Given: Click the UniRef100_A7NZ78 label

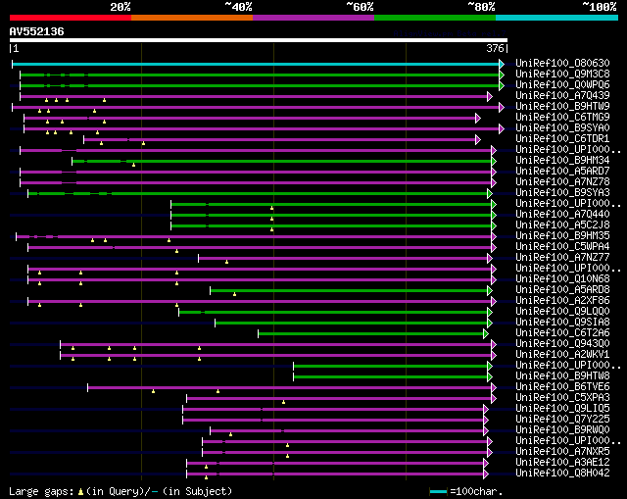Looking at the screenshot, I should coord(562,182).
